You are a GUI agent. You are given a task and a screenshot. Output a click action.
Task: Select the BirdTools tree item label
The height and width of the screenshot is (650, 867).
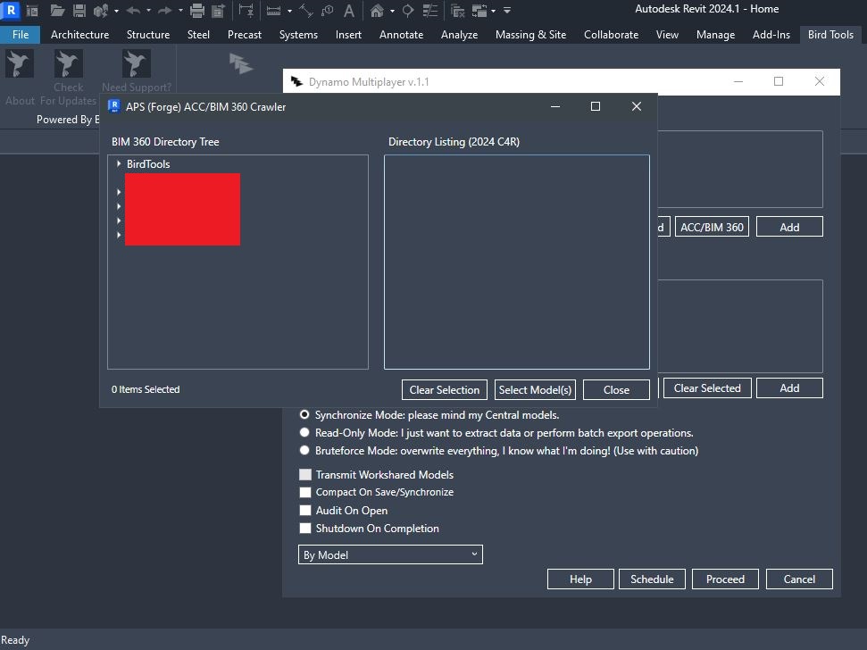(x=148, y=163)
